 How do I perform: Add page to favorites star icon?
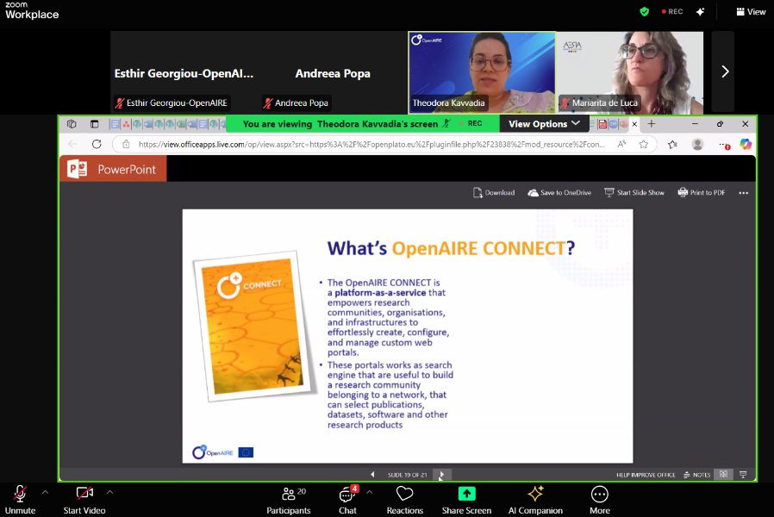[643, 144]
